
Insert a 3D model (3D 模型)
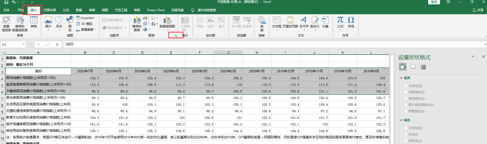[x=84, y=24]
